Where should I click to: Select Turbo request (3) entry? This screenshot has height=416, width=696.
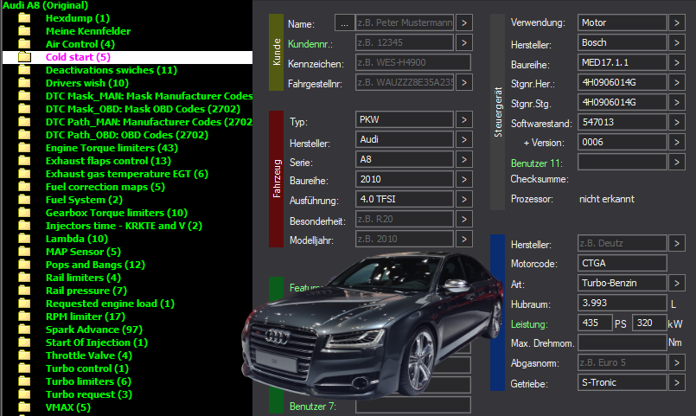pyautogui.click(x=89, y=394)
